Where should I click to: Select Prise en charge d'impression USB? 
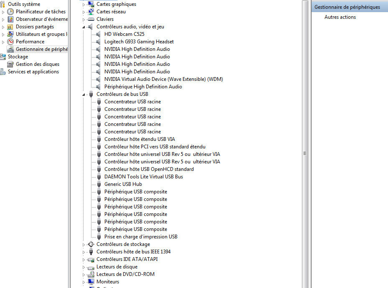point(141,237)
